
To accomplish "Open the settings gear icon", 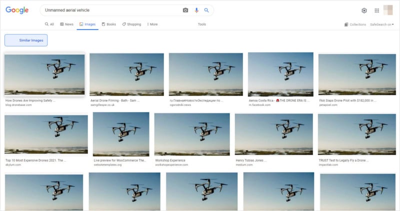I will click(x=364, y=10).
